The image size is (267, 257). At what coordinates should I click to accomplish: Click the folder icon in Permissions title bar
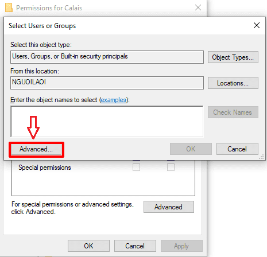(9, 7)
